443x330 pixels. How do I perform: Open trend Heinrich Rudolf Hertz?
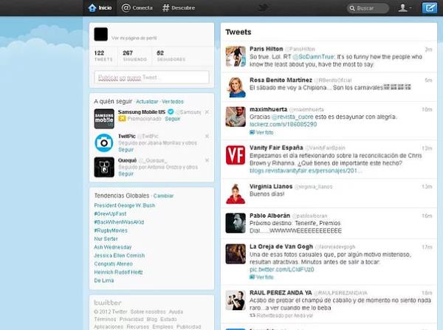point(118,272)
